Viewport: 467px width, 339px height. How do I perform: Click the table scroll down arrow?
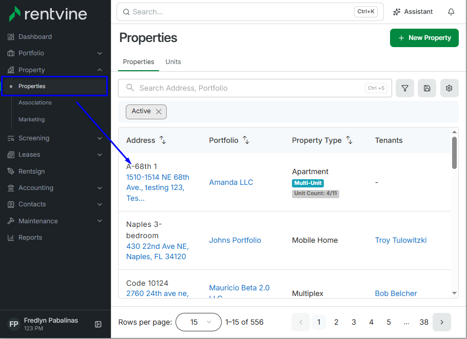click(454, 293)
